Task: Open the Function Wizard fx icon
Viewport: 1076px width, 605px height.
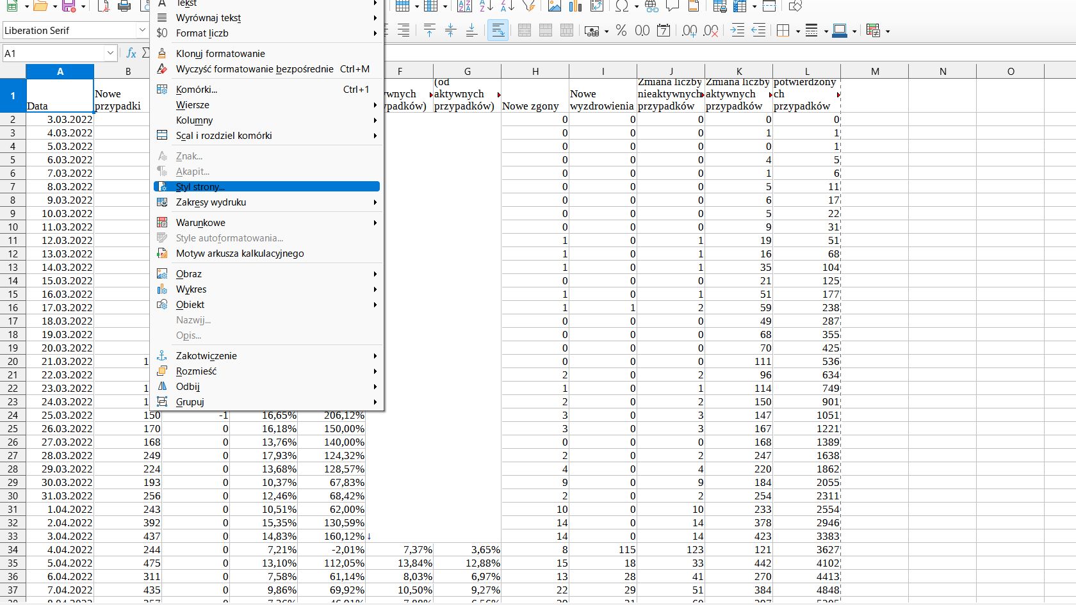Action: click(131, 53)
